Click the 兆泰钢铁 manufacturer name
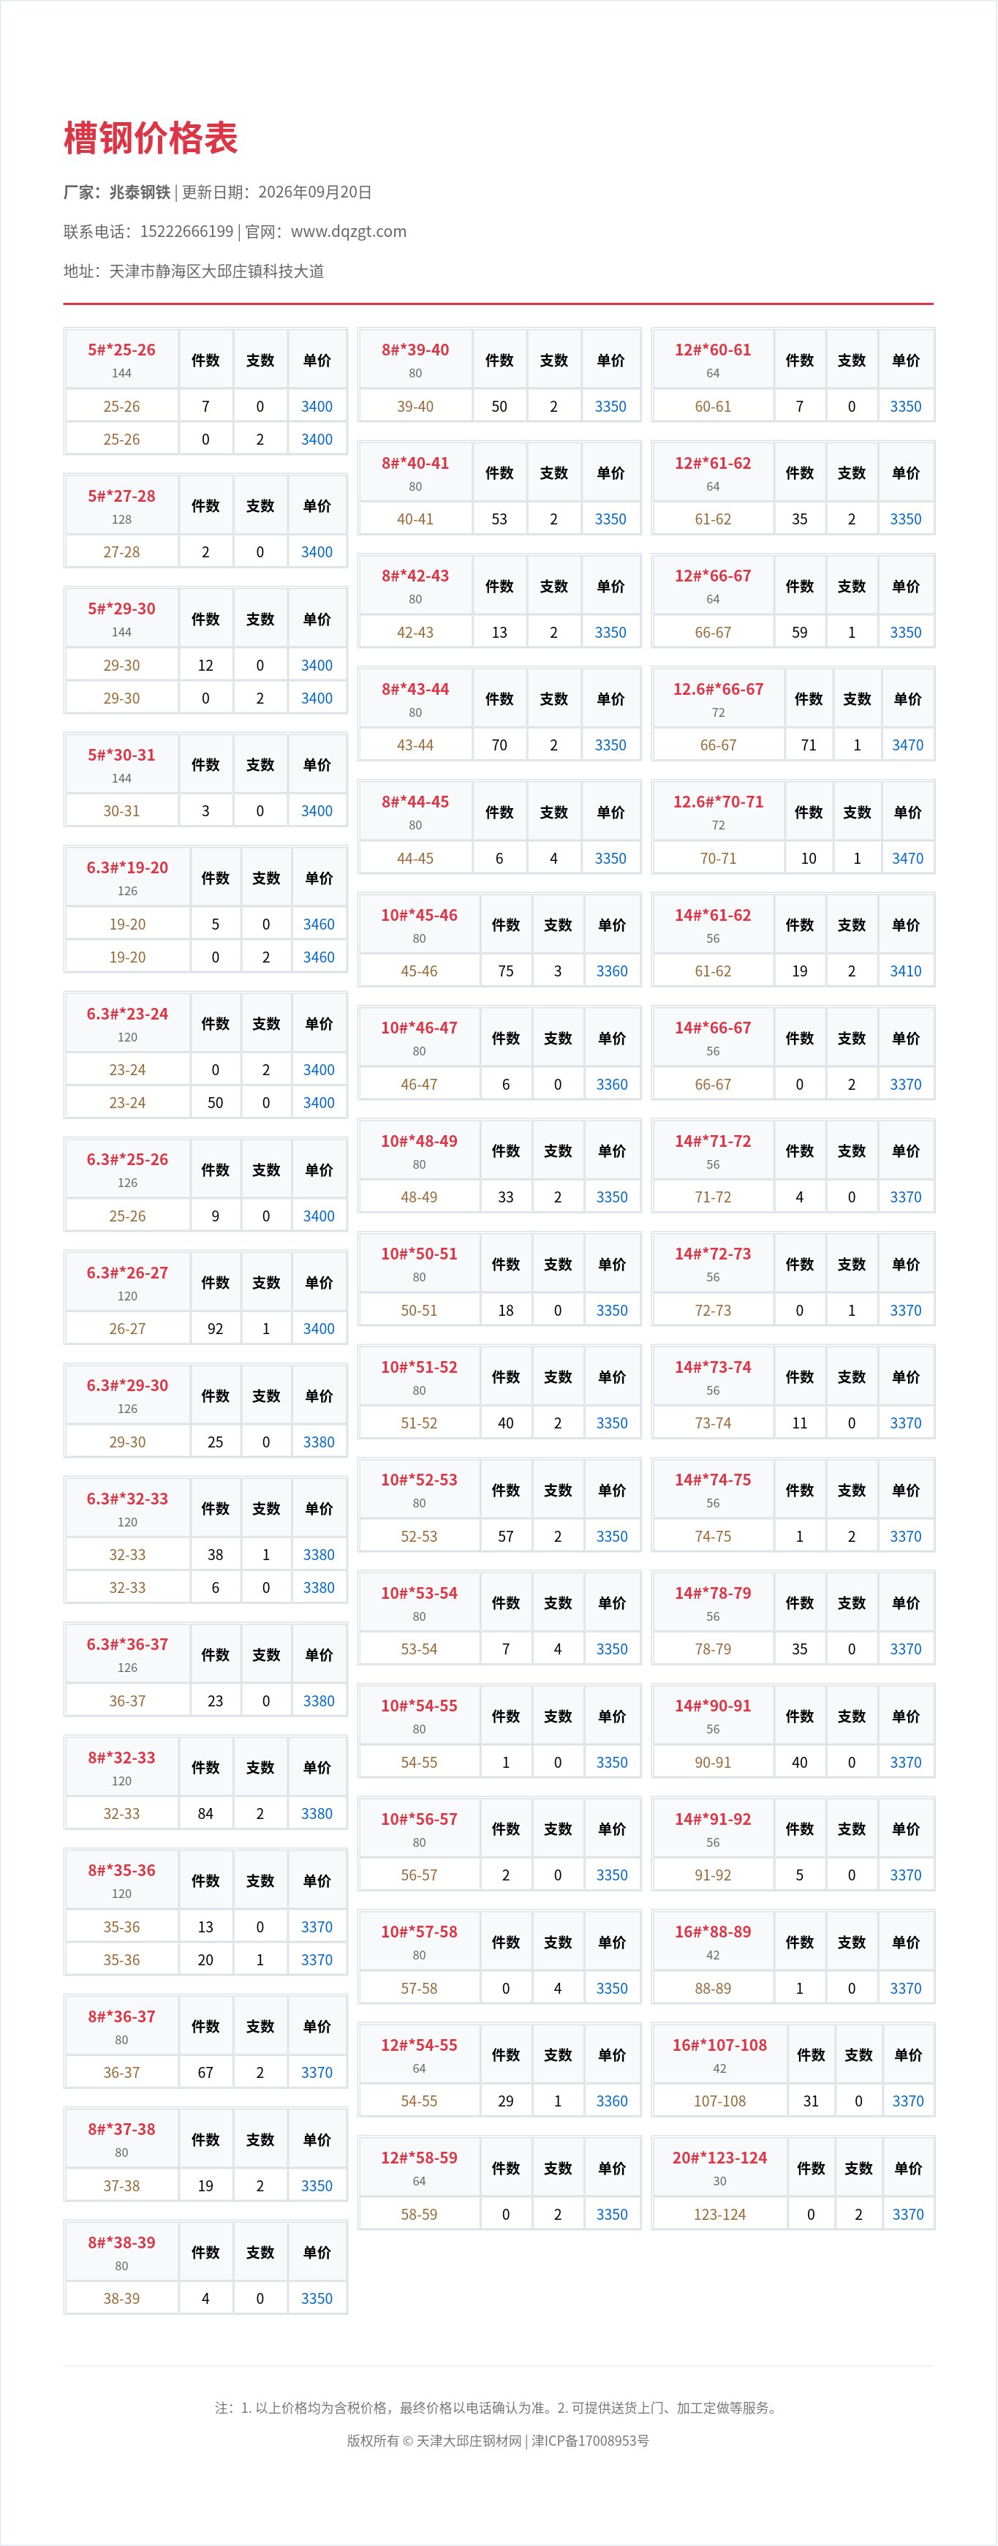Image resolution: width=998 pixels, height=2546 pixels. pyautogui.click(x=140, y=192)
